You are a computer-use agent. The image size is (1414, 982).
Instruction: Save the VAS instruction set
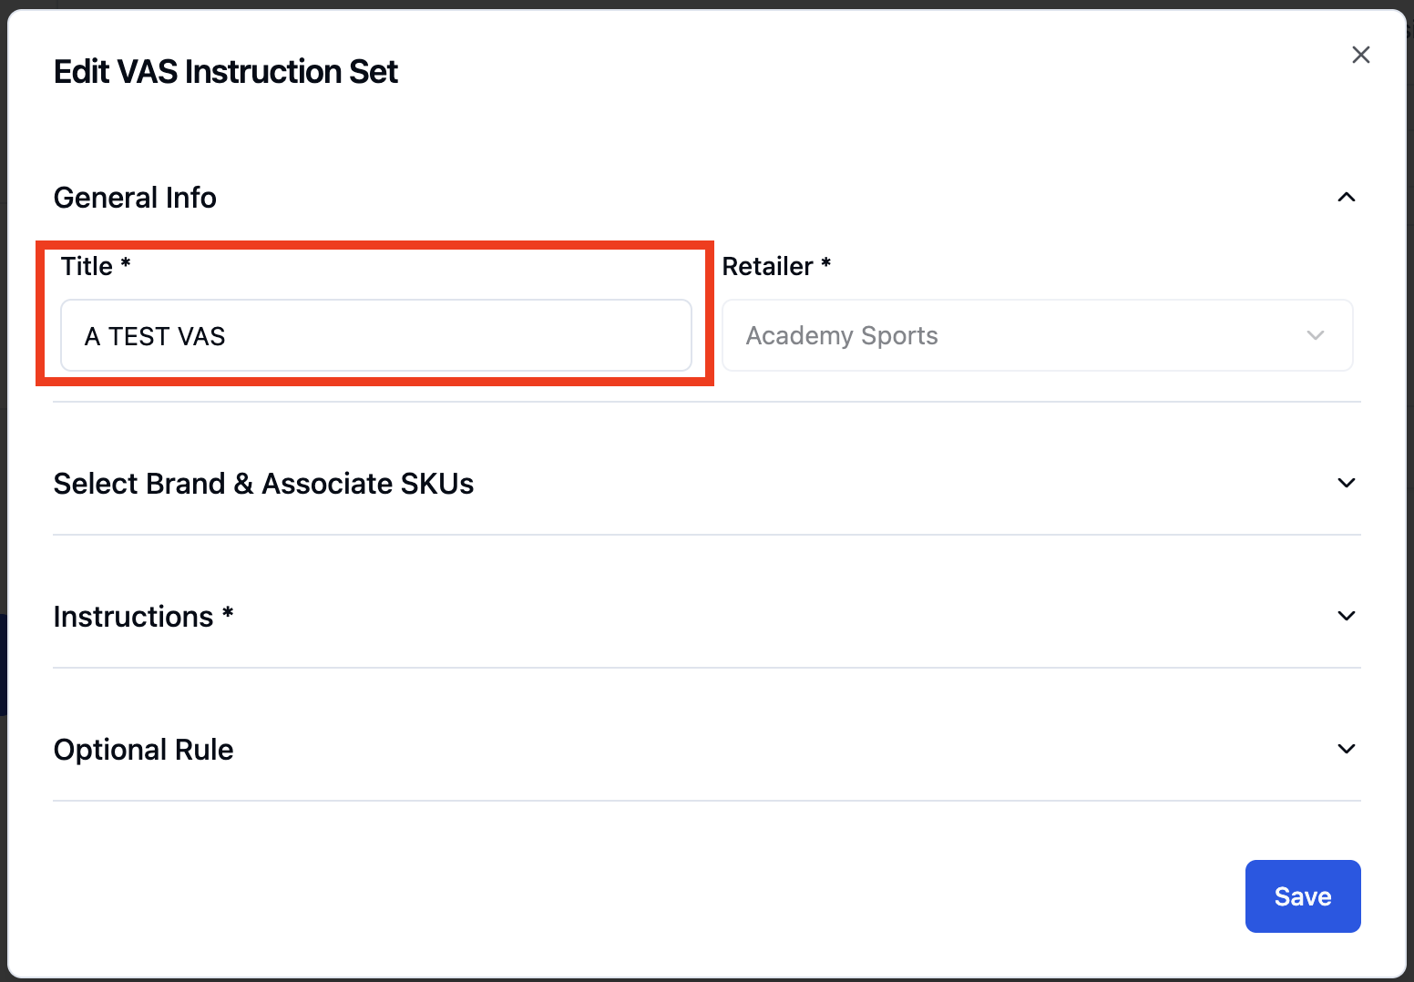[x=1303, y=896]
